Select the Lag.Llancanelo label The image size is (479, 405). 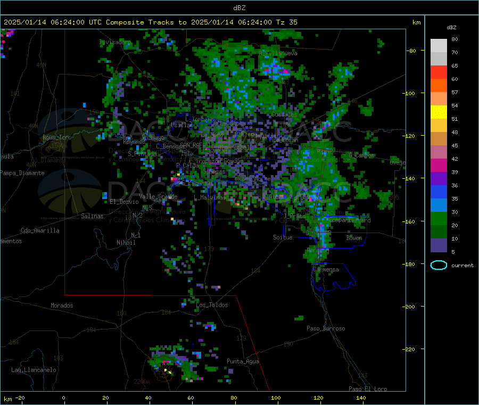(34, 370)
